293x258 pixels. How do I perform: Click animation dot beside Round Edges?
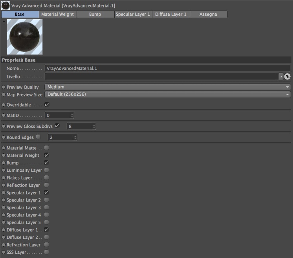pos(4,137)
